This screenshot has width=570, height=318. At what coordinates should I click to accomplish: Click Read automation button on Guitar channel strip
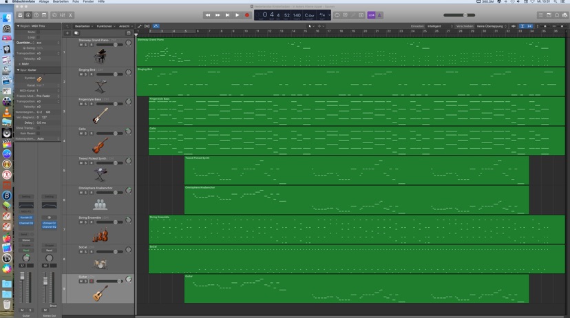(x=26, y=251)
